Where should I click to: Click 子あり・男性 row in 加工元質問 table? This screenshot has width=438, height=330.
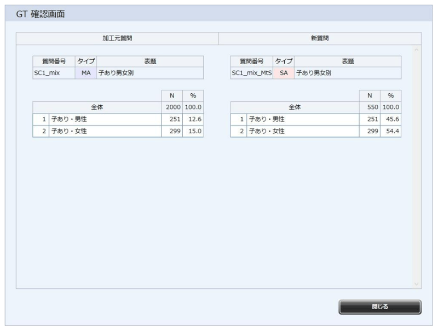click(105, 119)
